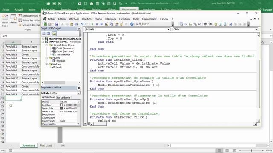Screen dimensions: 273x153
Task: Click Uncomment Block icon
Action: coord(225,24)
